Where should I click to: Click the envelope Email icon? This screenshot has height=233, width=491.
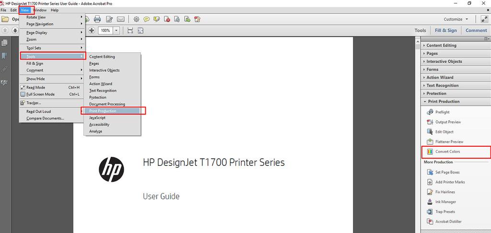click(120, 19)
